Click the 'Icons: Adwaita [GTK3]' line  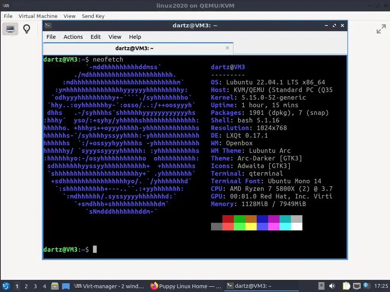point(251,166)
